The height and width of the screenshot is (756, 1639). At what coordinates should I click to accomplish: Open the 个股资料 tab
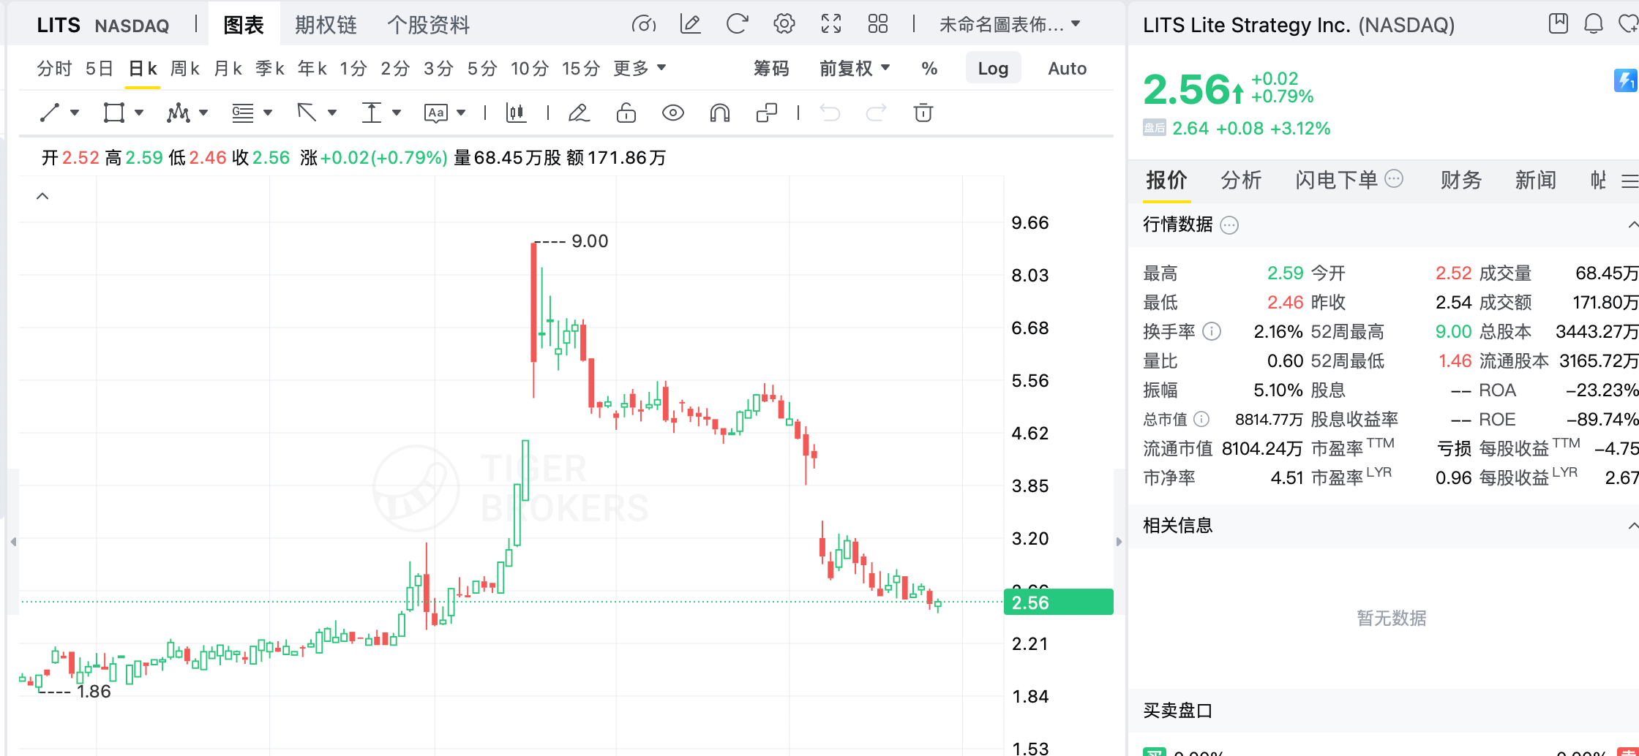point(428,25)
